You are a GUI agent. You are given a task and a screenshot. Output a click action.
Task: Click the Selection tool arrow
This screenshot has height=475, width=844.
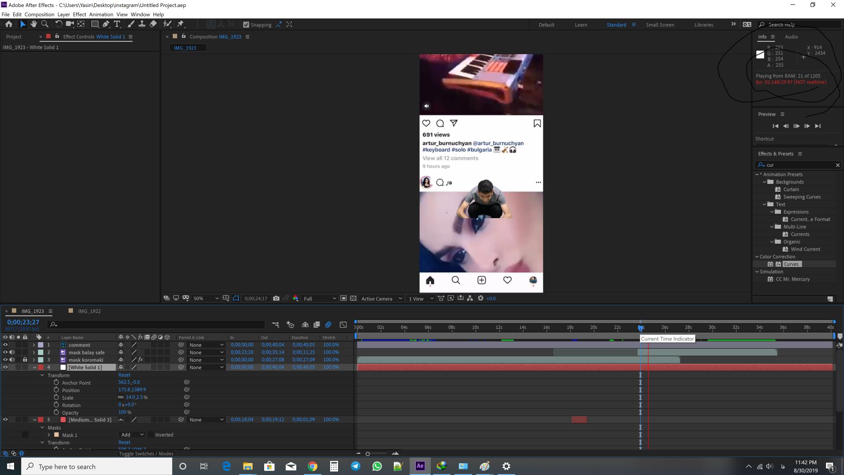(x=22, y=24)
